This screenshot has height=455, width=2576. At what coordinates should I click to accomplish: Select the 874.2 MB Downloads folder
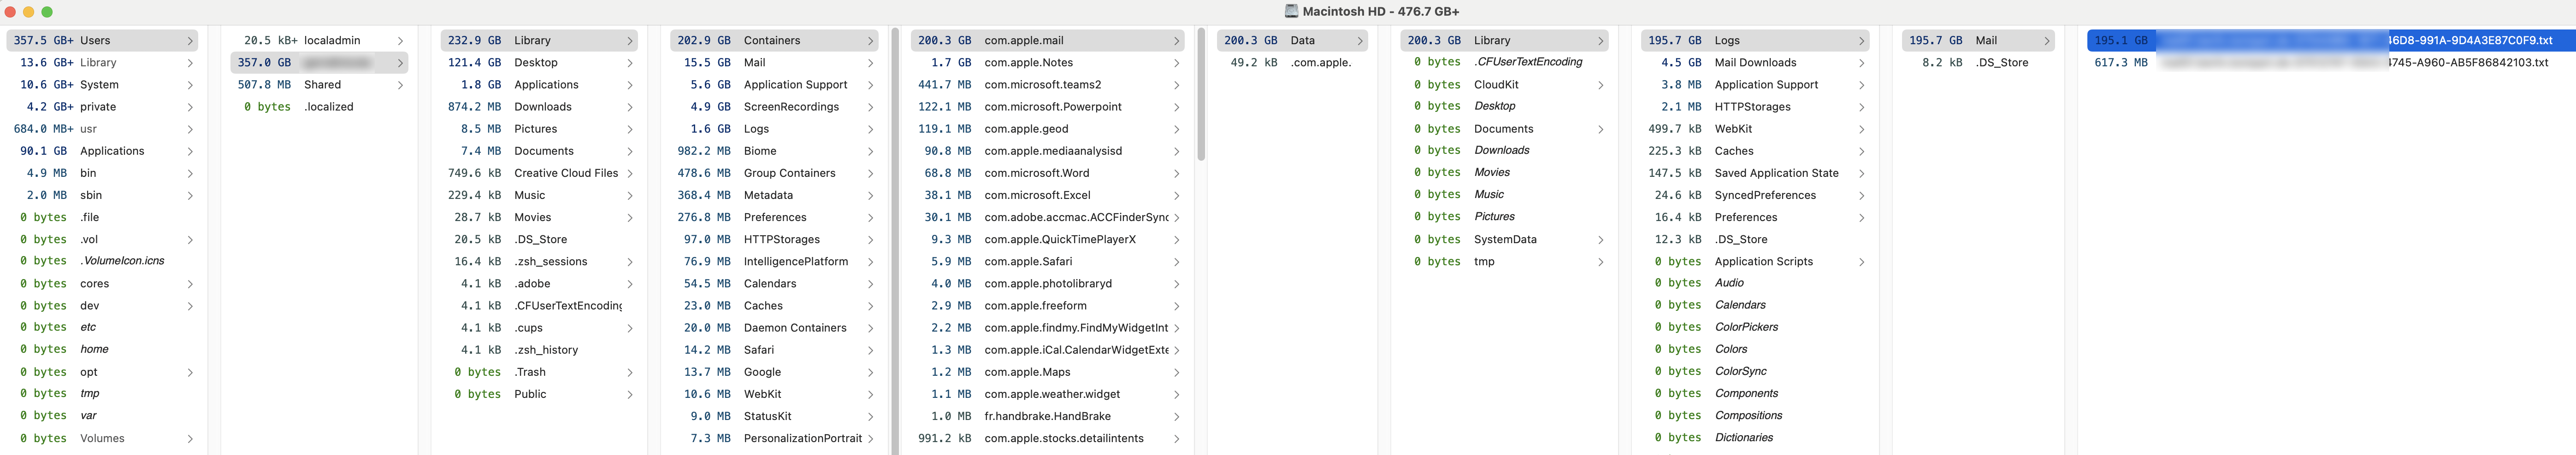tap(539, 107)
